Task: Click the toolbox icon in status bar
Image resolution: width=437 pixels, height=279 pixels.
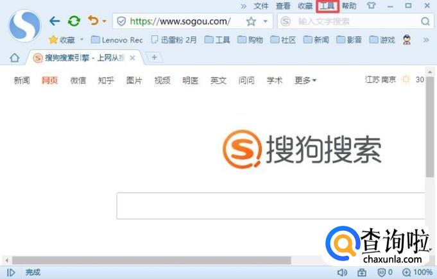Action: 362,273
